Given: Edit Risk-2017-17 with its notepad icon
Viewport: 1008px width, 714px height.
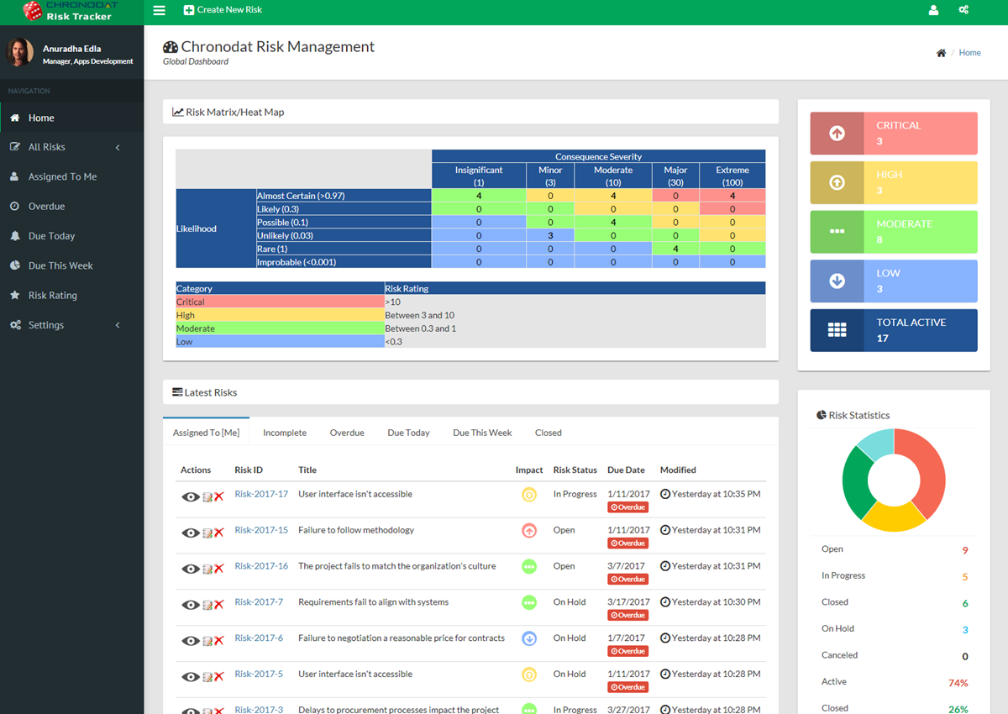Looking at the screenshot, I should tap(207, 497).
